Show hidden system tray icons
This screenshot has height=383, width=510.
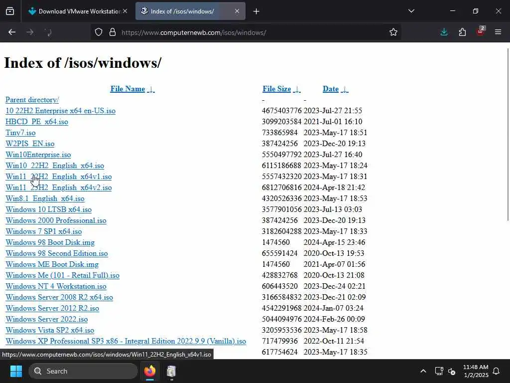pos(423,371)
